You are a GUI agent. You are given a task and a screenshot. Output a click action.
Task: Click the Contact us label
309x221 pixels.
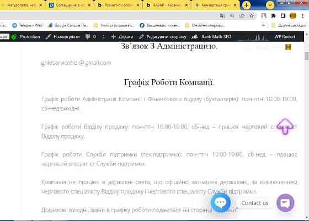pos(254,203)
